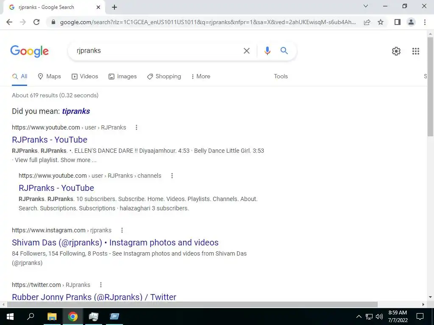Toggle Chrome side panel icon
Viewport: 434px width, 325px height.
click(x=398, y=22)
